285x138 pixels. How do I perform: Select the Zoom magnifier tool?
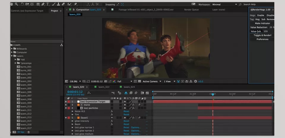(17, 4)
